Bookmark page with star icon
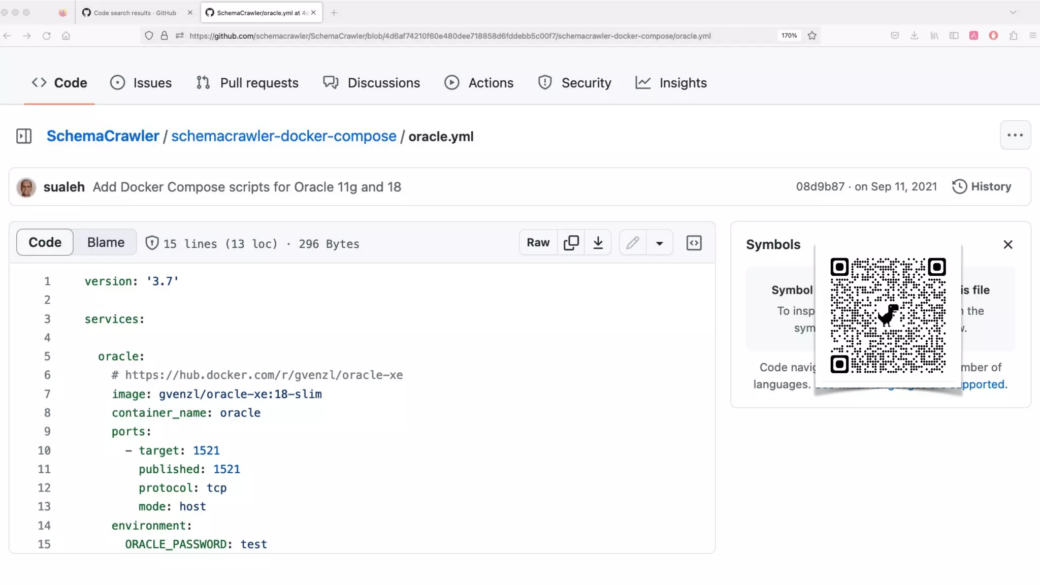The image size is (1040, 585). click(x=812, y=36)
